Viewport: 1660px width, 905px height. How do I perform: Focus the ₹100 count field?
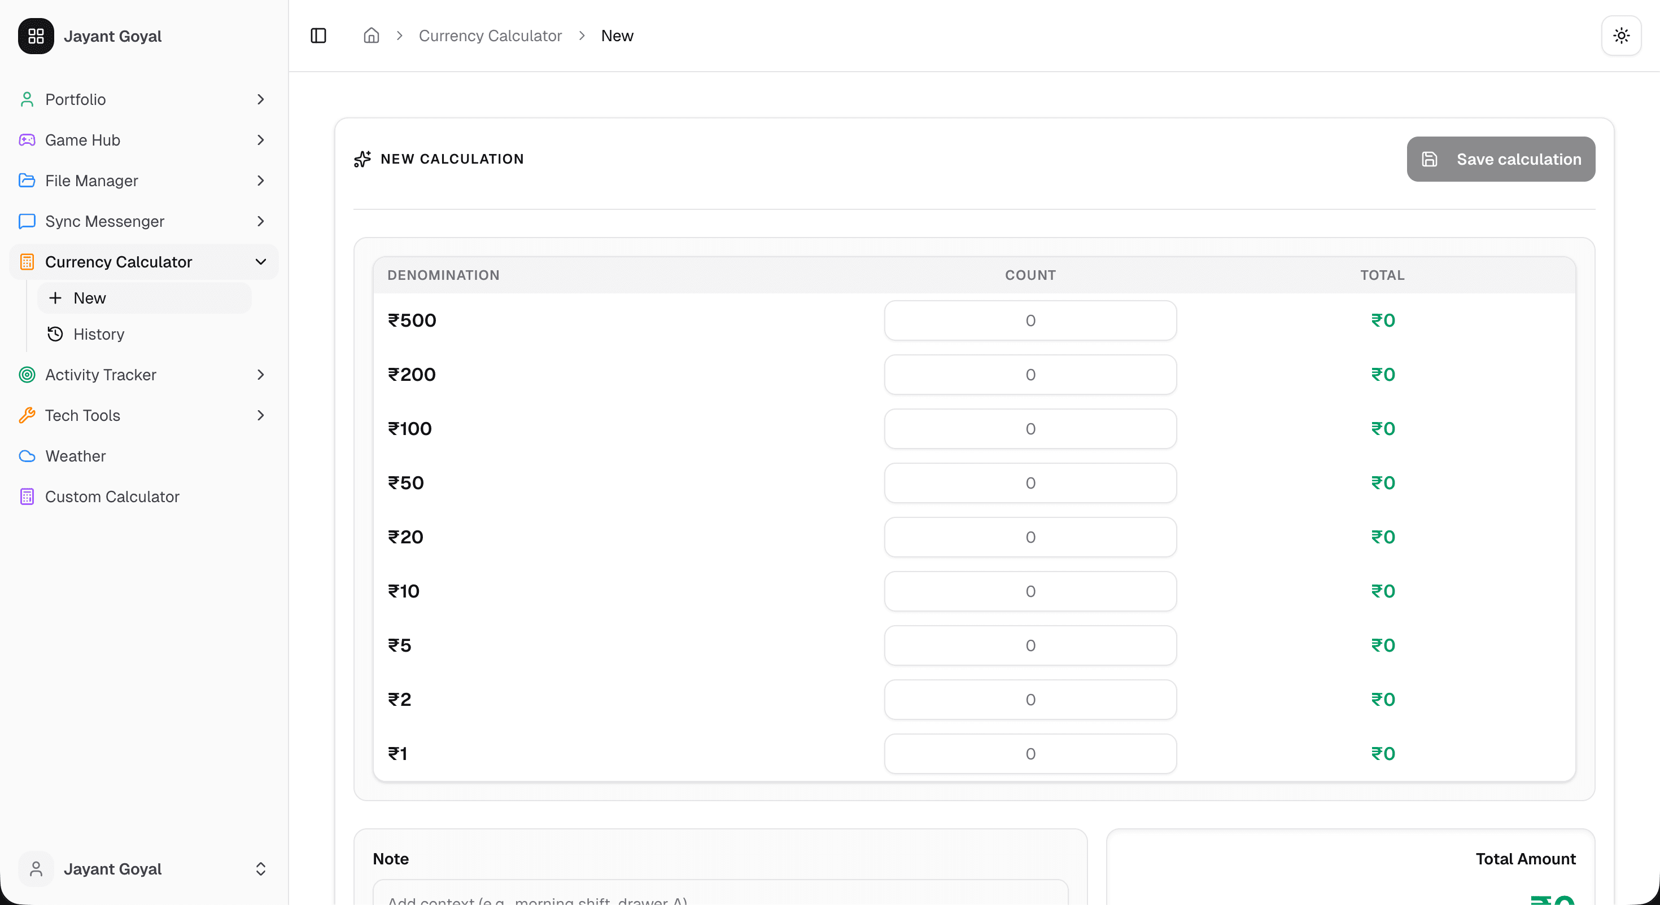pos(1030,428)
